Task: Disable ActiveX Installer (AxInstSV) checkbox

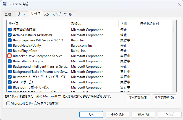Action: click(10, 35)
